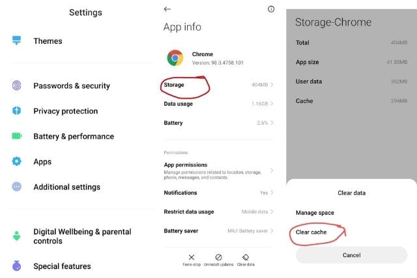Expand the Storage 404MB row chevron

[272, 85]
